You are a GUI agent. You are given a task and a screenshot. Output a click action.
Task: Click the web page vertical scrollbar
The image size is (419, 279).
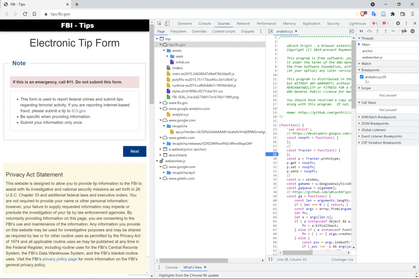(x=151, y=64)
